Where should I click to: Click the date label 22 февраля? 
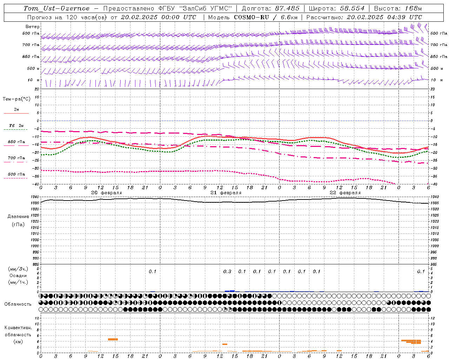coord(345,193)
